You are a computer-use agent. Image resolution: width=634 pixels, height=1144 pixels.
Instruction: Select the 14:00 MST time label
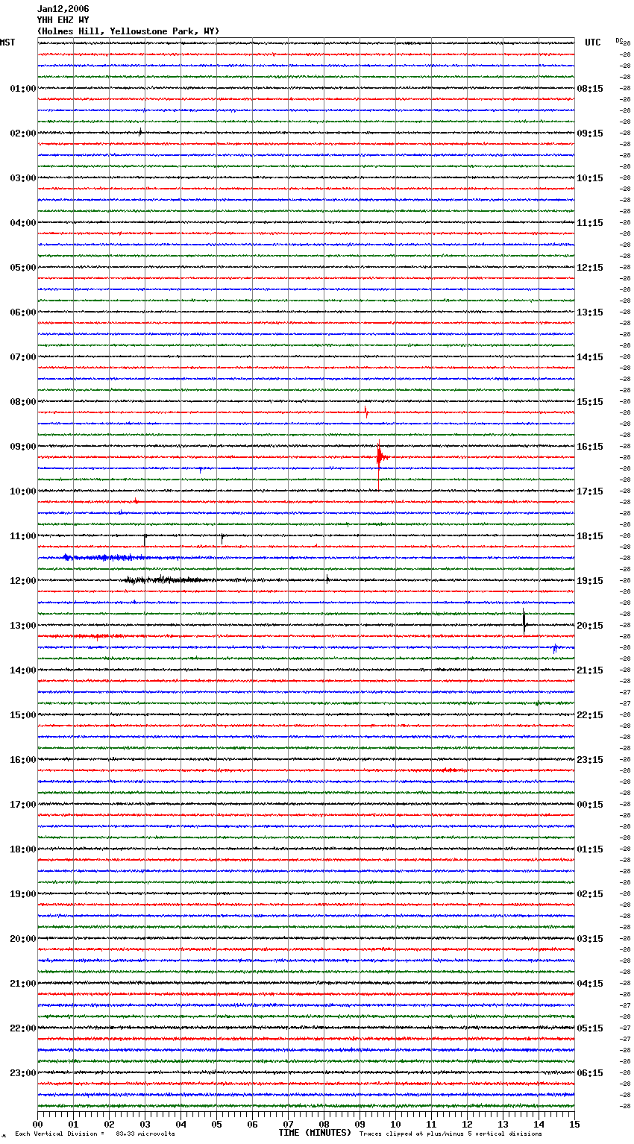coord(22,670)
